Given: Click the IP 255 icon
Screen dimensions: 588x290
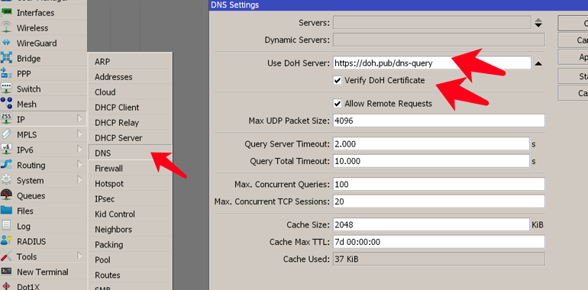Looking at the screenshot, I should tap(6, 119).
